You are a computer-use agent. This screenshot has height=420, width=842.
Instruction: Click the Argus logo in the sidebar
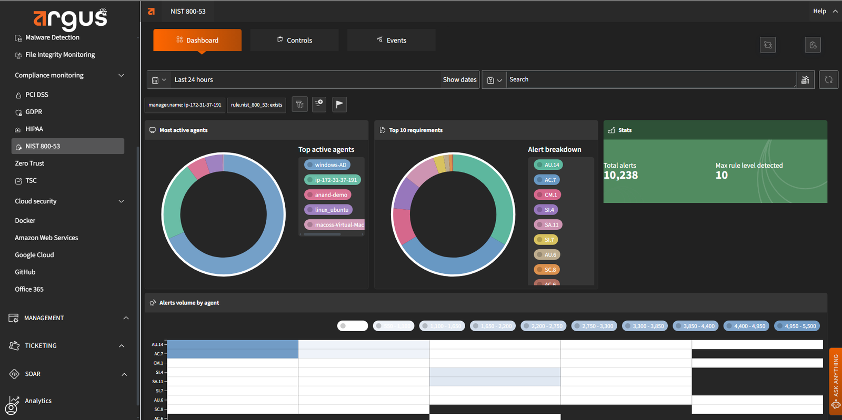pos(70,18)
